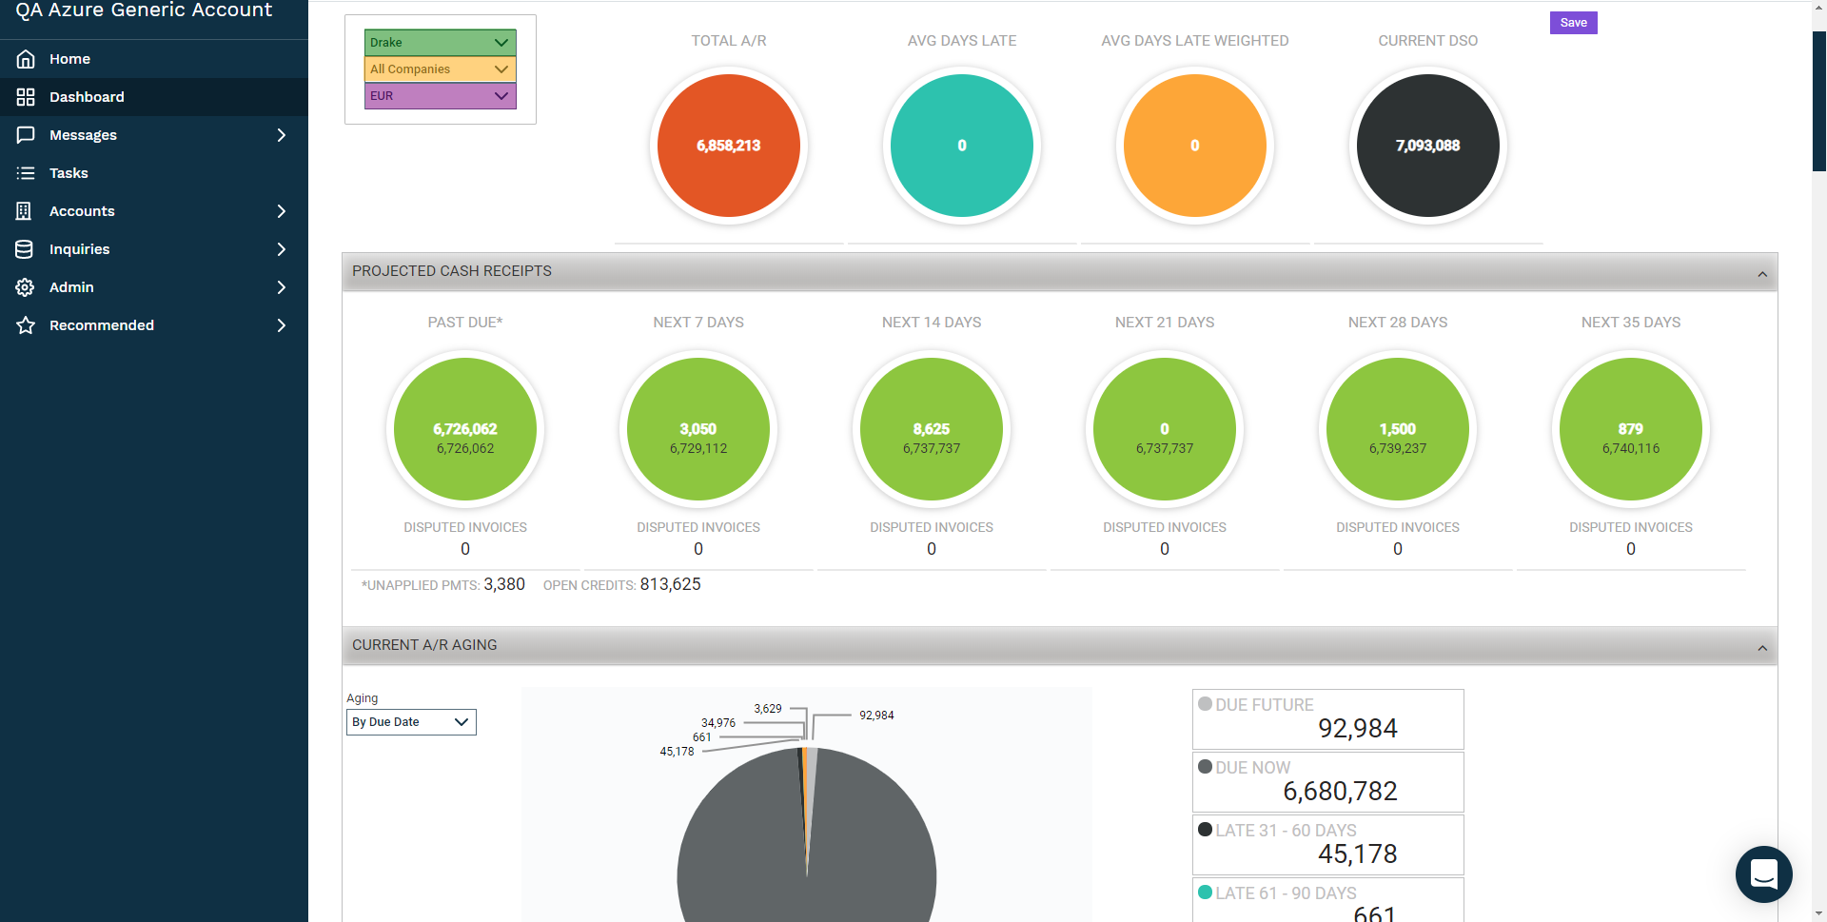Image resolution: width=1827 pixels, height=922 pixels.
Task: Click the Accounts building icon
Action: click(26, 211)
